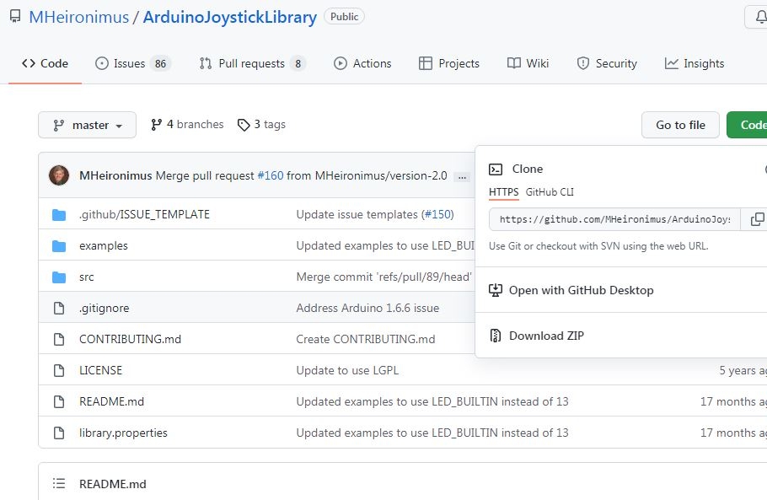Open README.md row commit message
The height and width of the screenshot is (500, 767).
(x=432, y=401)
